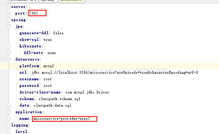This screenshot has height=134, width=219.
Task: Click the jdbc mysql localhost connection string
Action: (115, 72)
